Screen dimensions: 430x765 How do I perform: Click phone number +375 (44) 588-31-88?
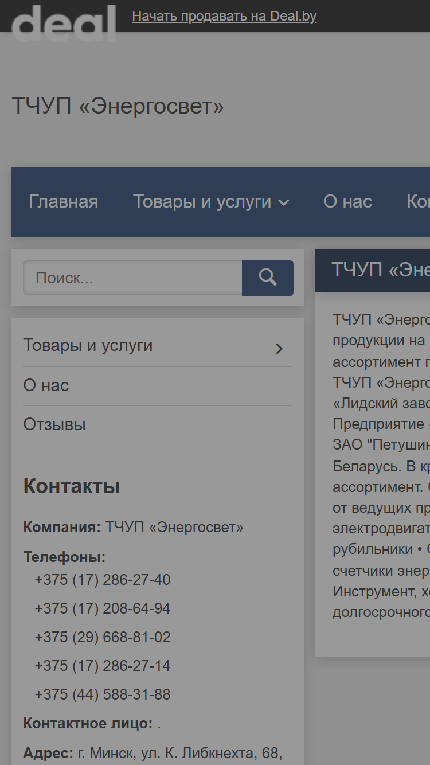[x=103, y=694]
